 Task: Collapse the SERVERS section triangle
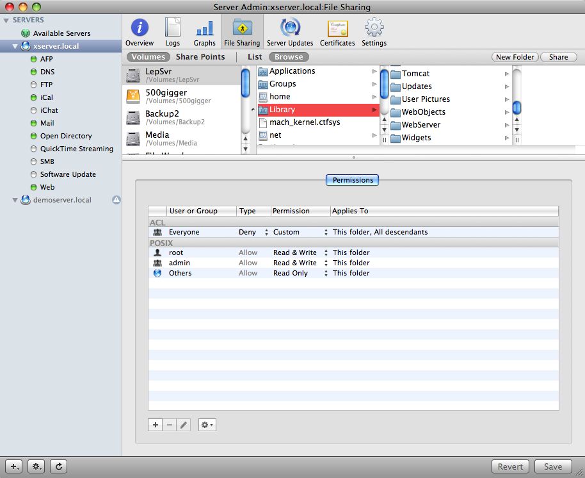6,21
